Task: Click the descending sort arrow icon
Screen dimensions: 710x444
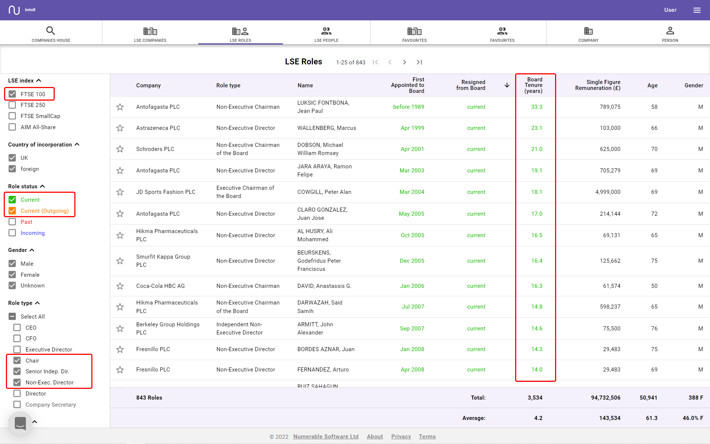Action: [x=507, y=85]
